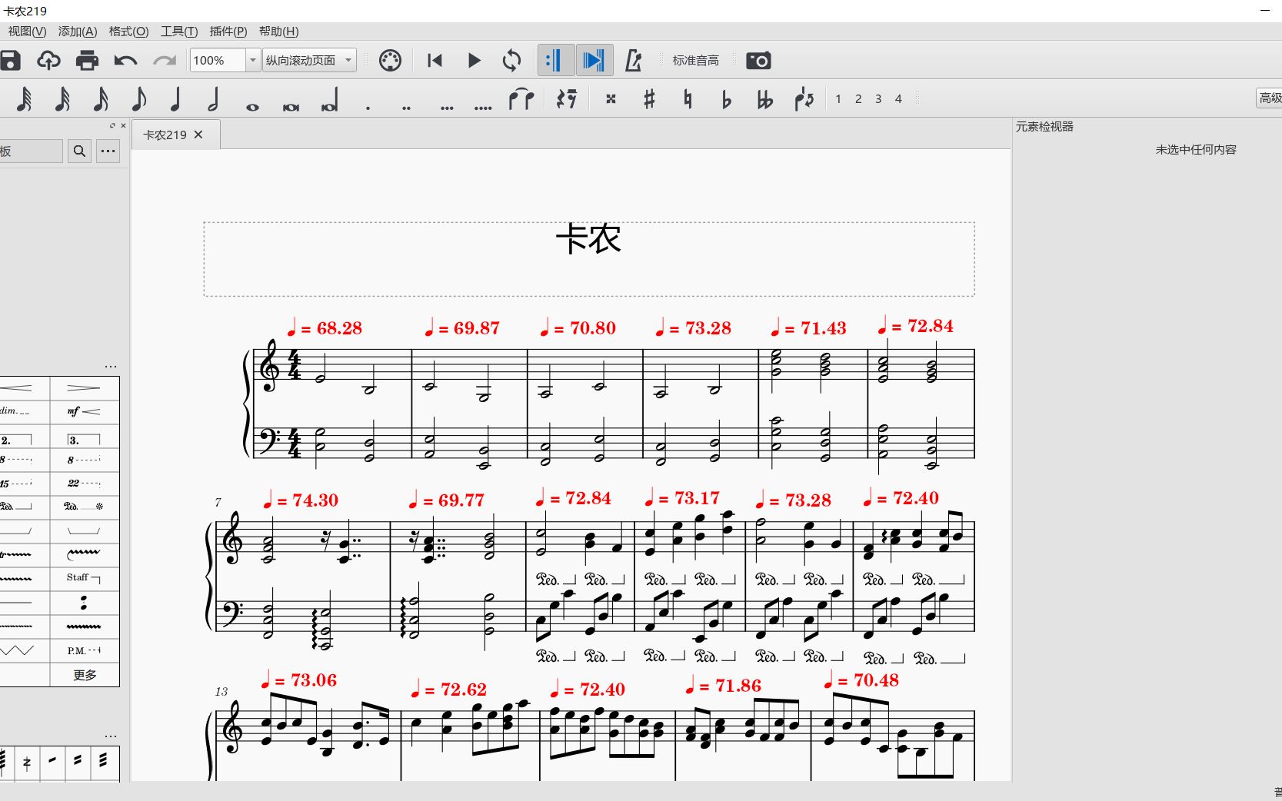1282x801 pixels.
Task: Select the half note duration
Action: coord(214,99)
